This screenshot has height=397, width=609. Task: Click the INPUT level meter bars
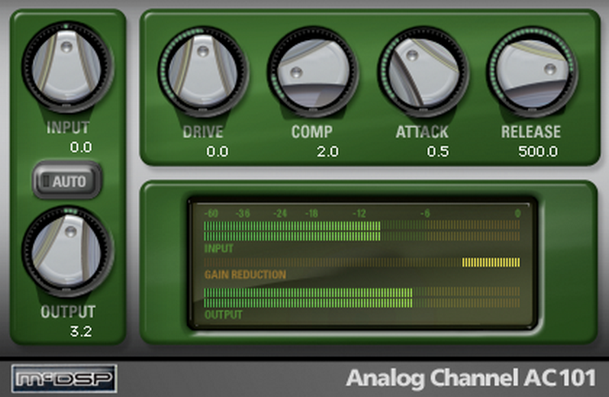pos(362,231)
